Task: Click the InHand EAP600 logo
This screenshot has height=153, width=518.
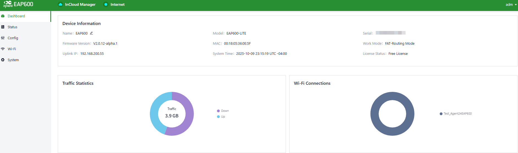Action: (x=18, y=4)
